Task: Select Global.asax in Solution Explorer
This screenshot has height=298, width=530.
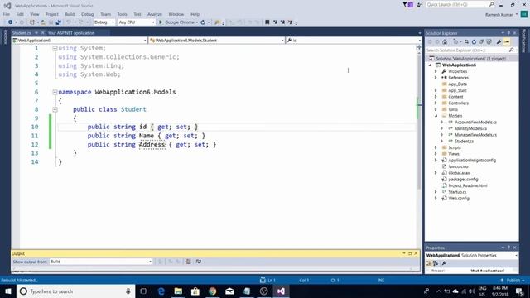Action: coord(459,173)
